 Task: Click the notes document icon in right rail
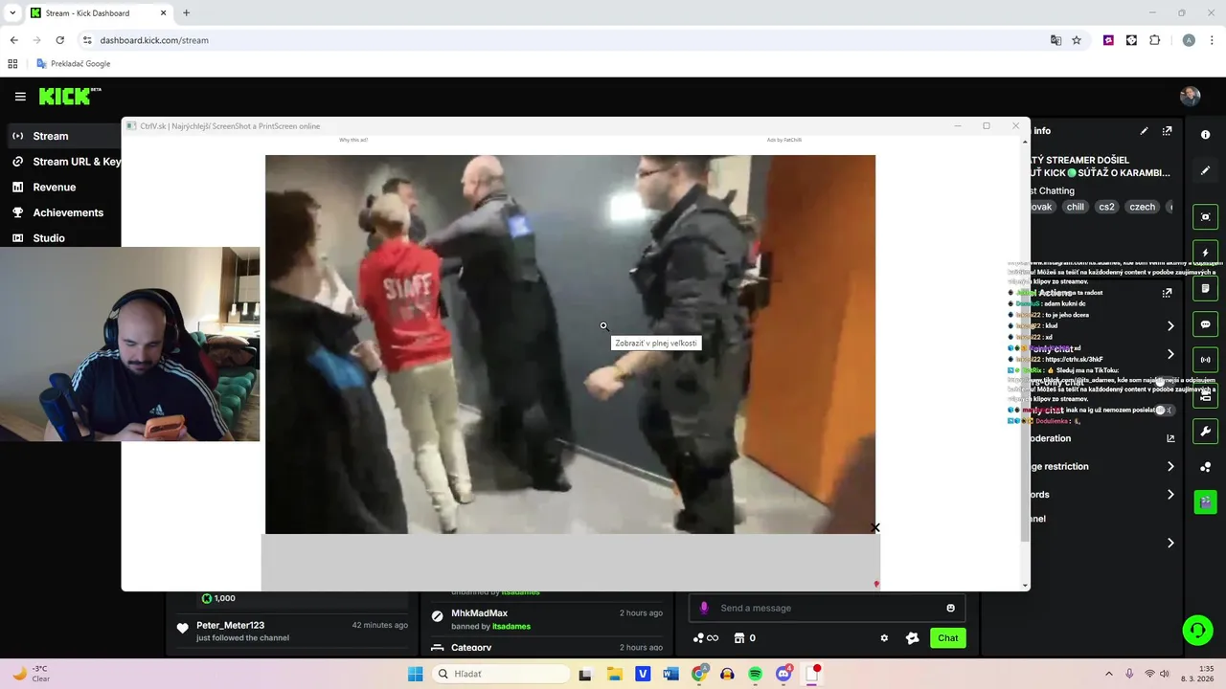pos(1205,288)
